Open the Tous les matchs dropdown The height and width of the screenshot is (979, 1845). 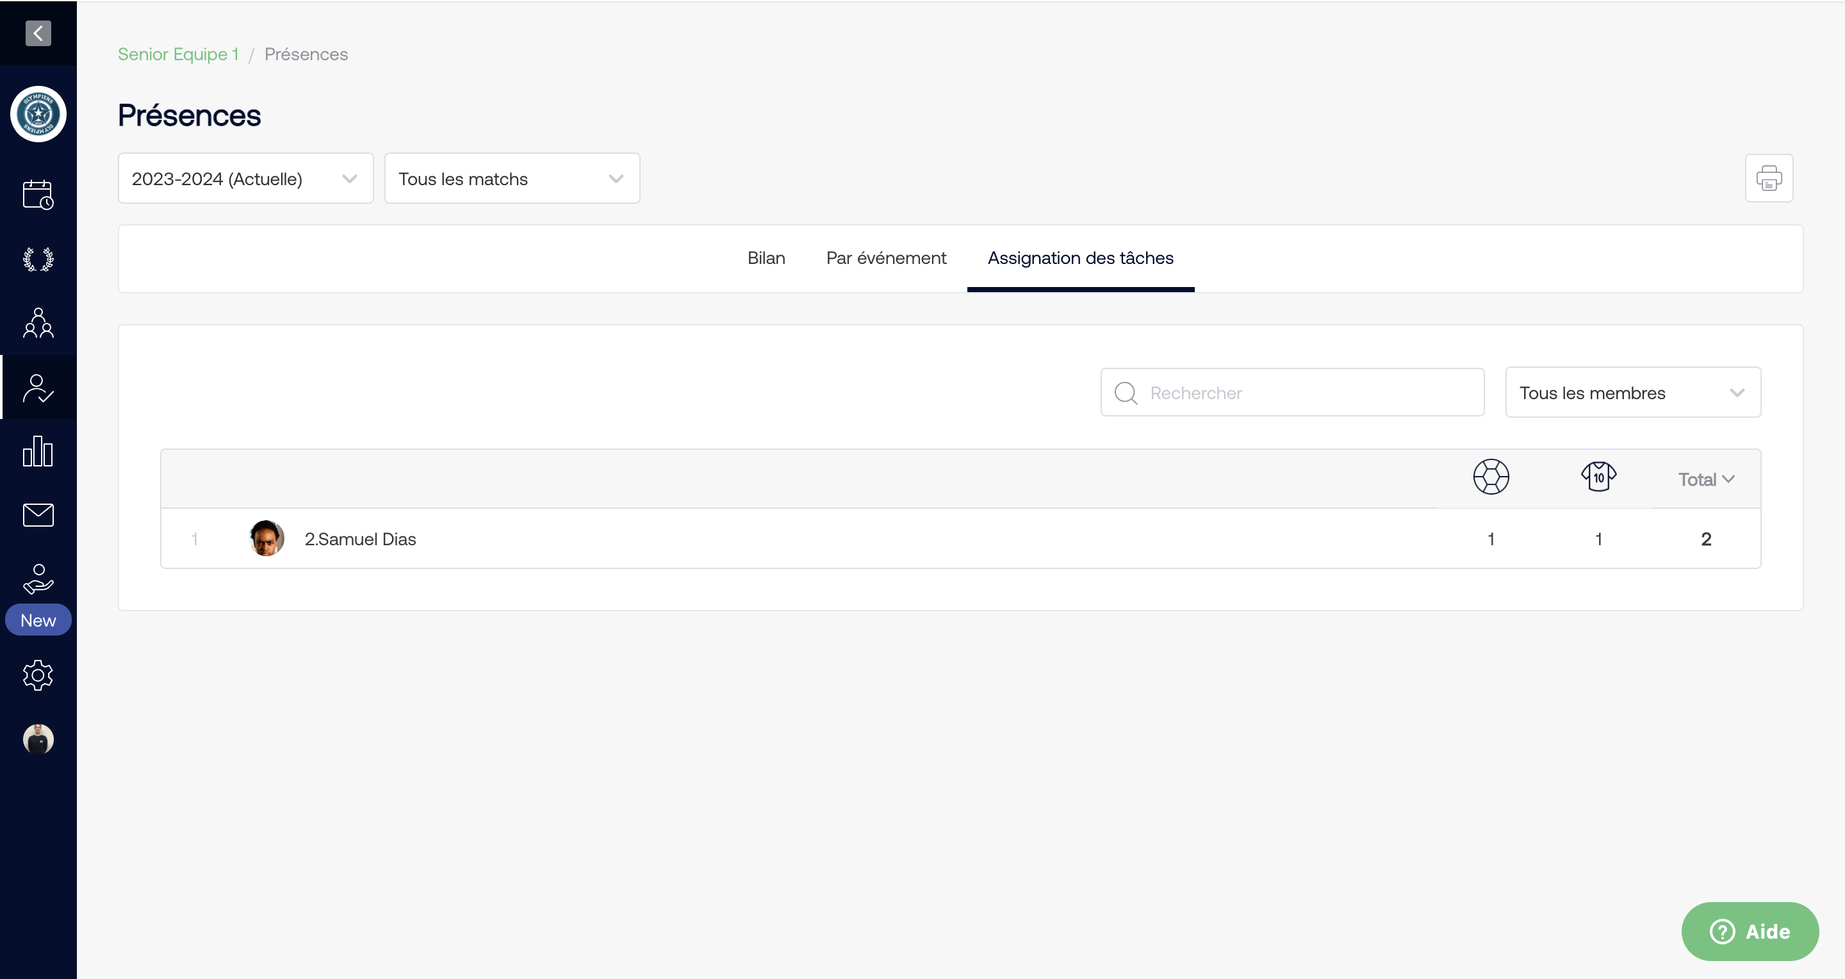click(x=512, y=178)
